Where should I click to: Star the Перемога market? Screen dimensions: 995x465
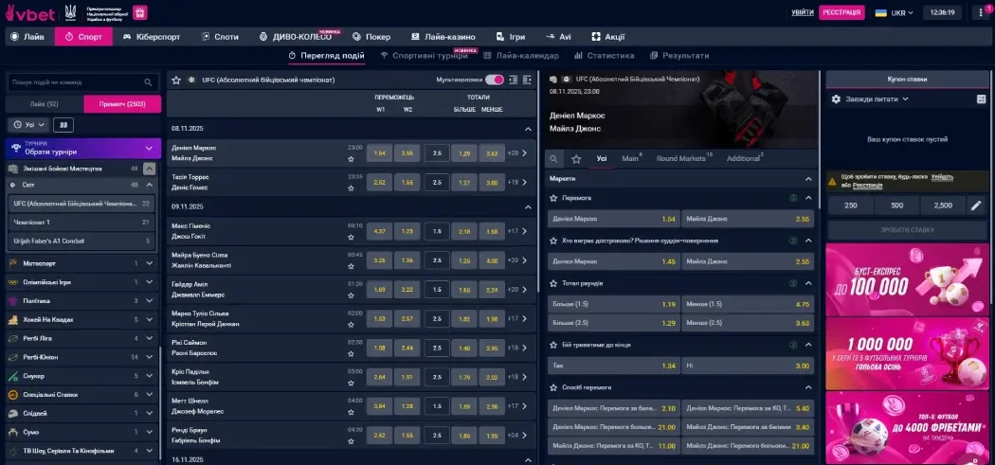(x=553, y=198)
